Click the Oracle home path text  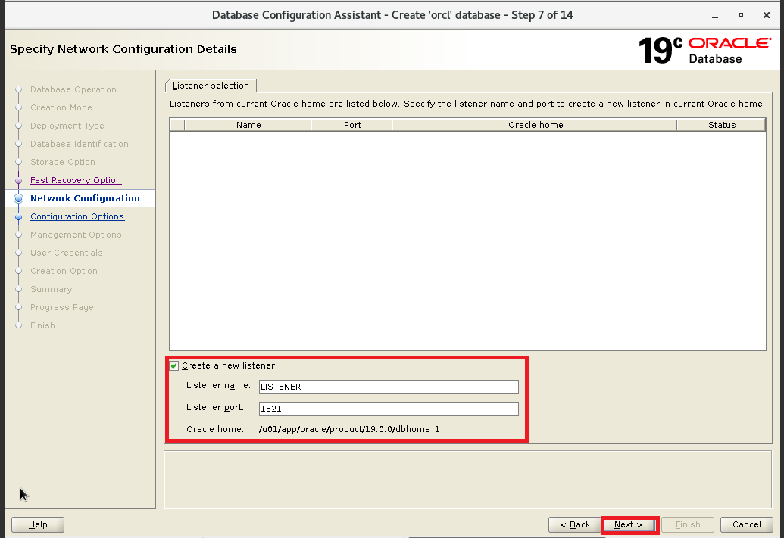tap(349, 429)
